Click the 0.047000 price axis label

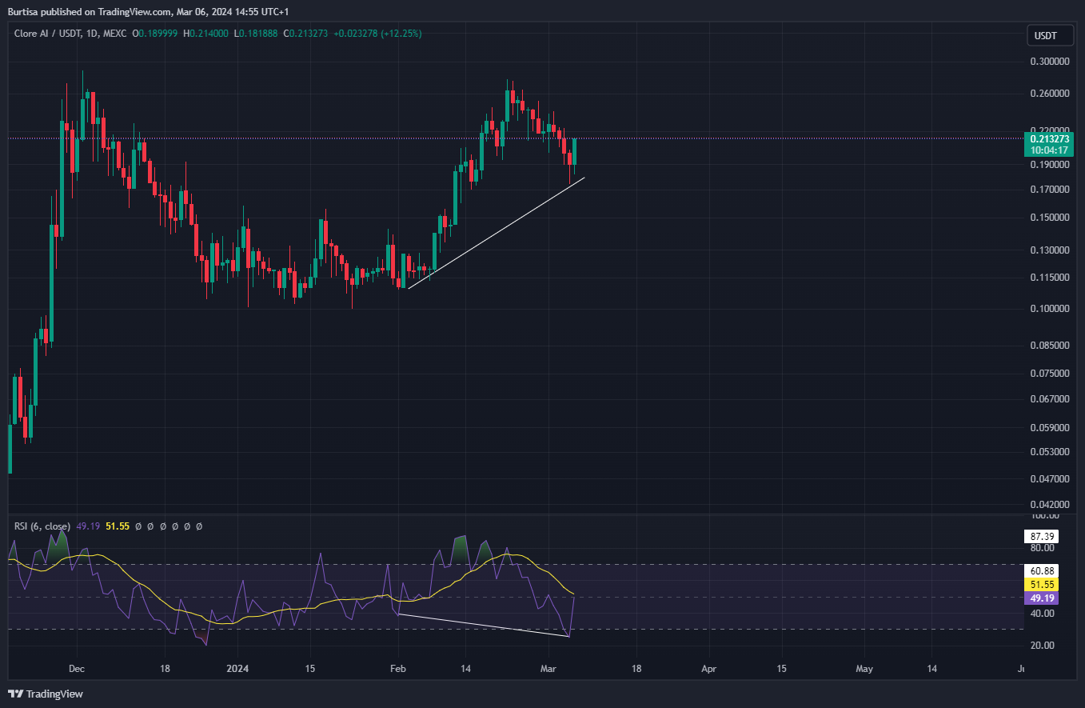1050,479
